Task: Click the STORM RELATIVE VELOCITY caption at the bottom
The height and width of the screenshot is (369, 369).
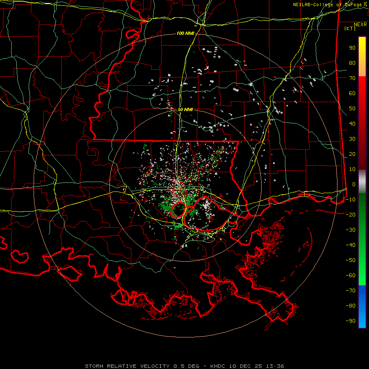Action: 184,366
